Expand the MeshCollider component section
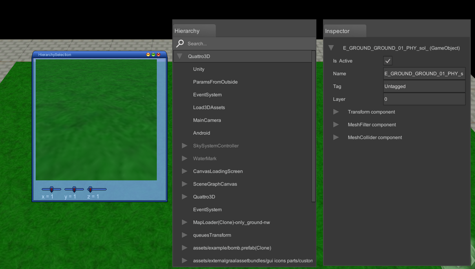Image resolution: width=475 pixels, height=269 pixels. click(336, 137)
